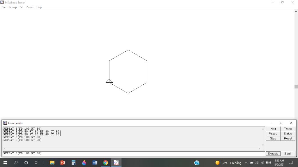
Task: Click the Step button
Action: click(x=273, y=138)
